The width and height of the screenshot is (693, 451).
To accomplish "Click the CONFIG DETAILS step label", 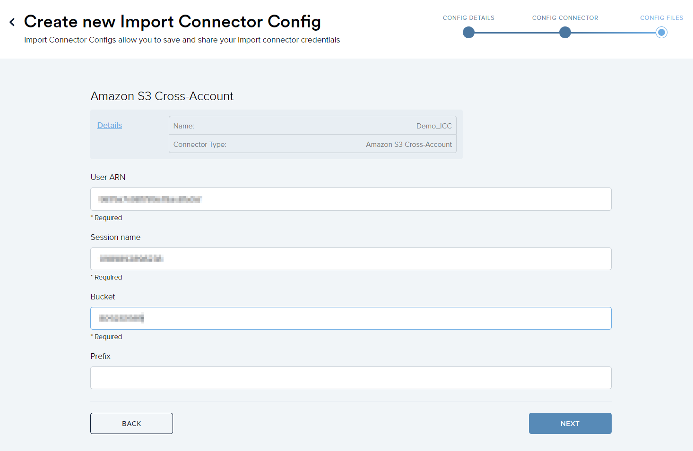I will click(468, 18).
